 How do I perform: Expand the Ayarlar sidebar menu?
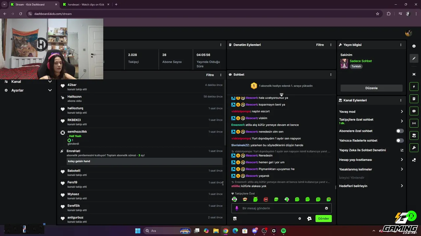tap(28, 90)
